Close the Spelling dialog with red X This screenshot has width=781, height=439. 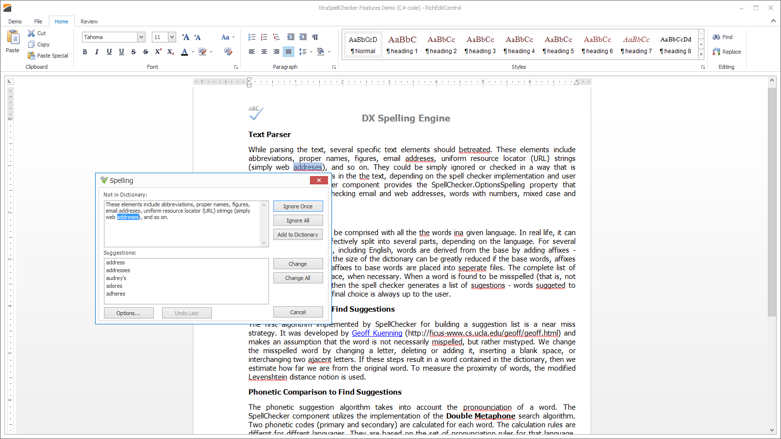point(319,180)
